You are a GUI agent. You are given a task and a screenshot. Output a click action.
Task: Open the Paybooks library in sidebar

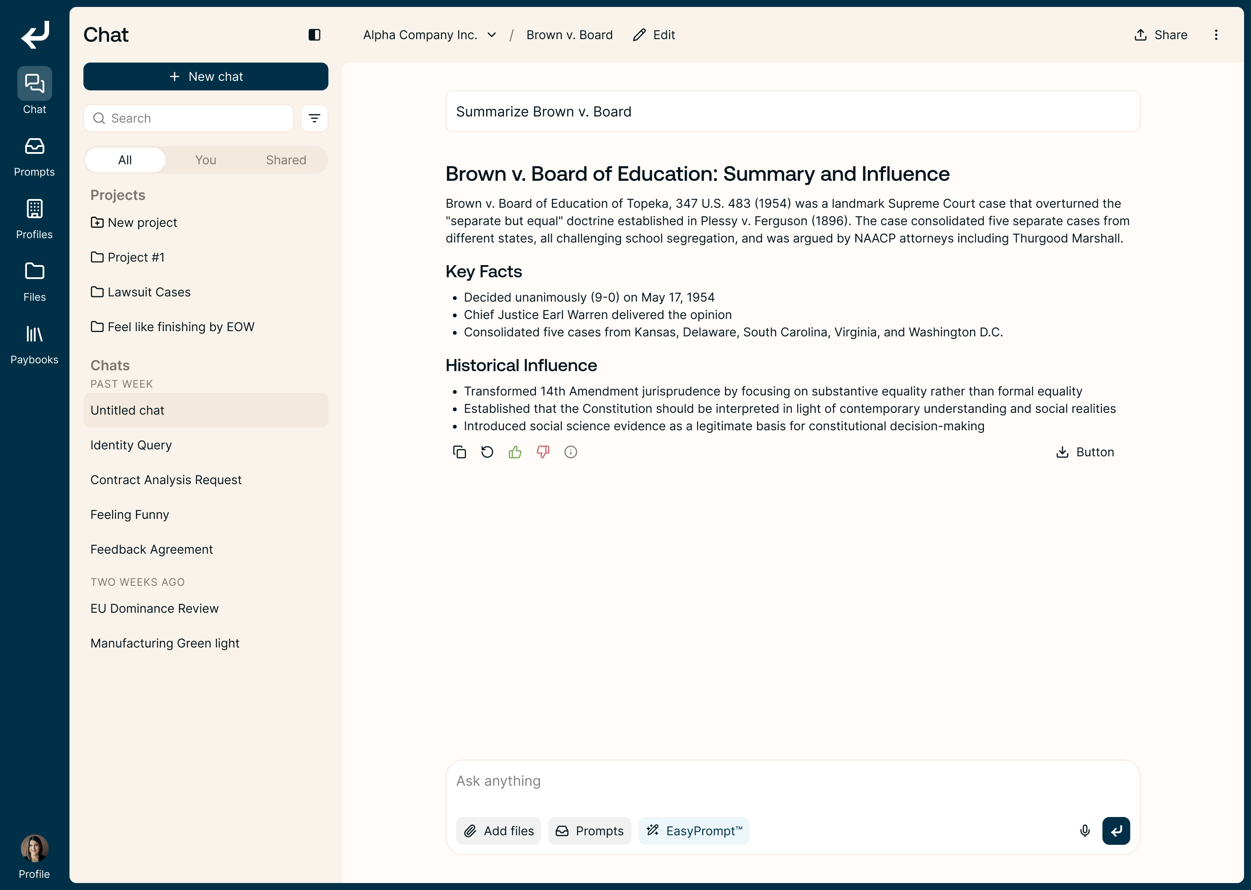tap(34, 345)
